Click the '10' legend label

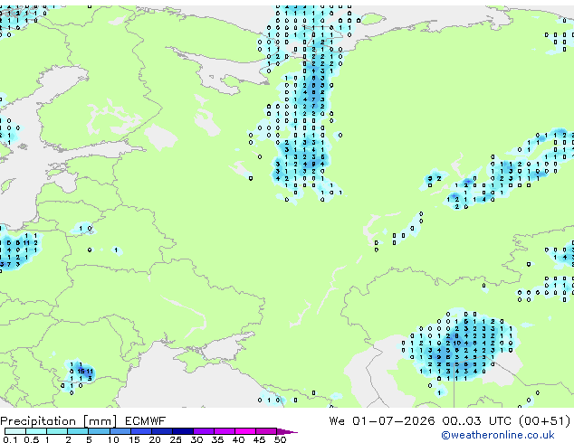[113, 439]
